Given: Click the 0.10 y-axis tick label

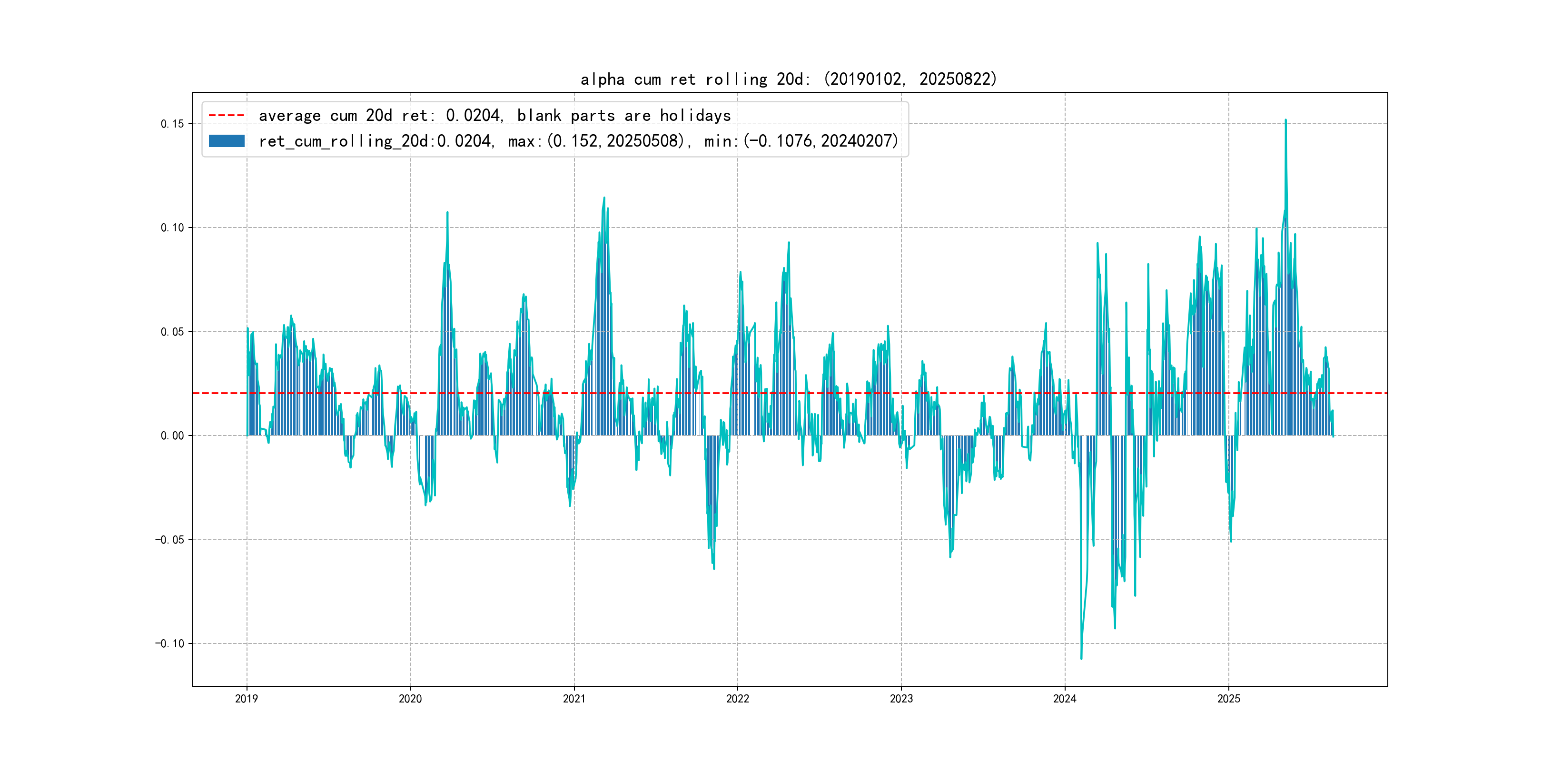Looking at the screenshot, I should coord(172,227).
